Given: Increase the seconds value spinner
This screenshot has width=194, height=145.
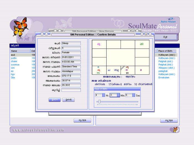Looking at the screenshot, I should [134, 94].
